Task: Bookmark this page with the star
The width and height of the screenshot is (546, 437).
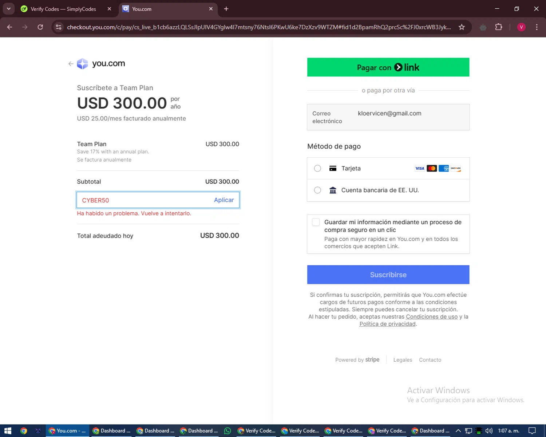Action: pyautogui.click(x=462, y=27)
